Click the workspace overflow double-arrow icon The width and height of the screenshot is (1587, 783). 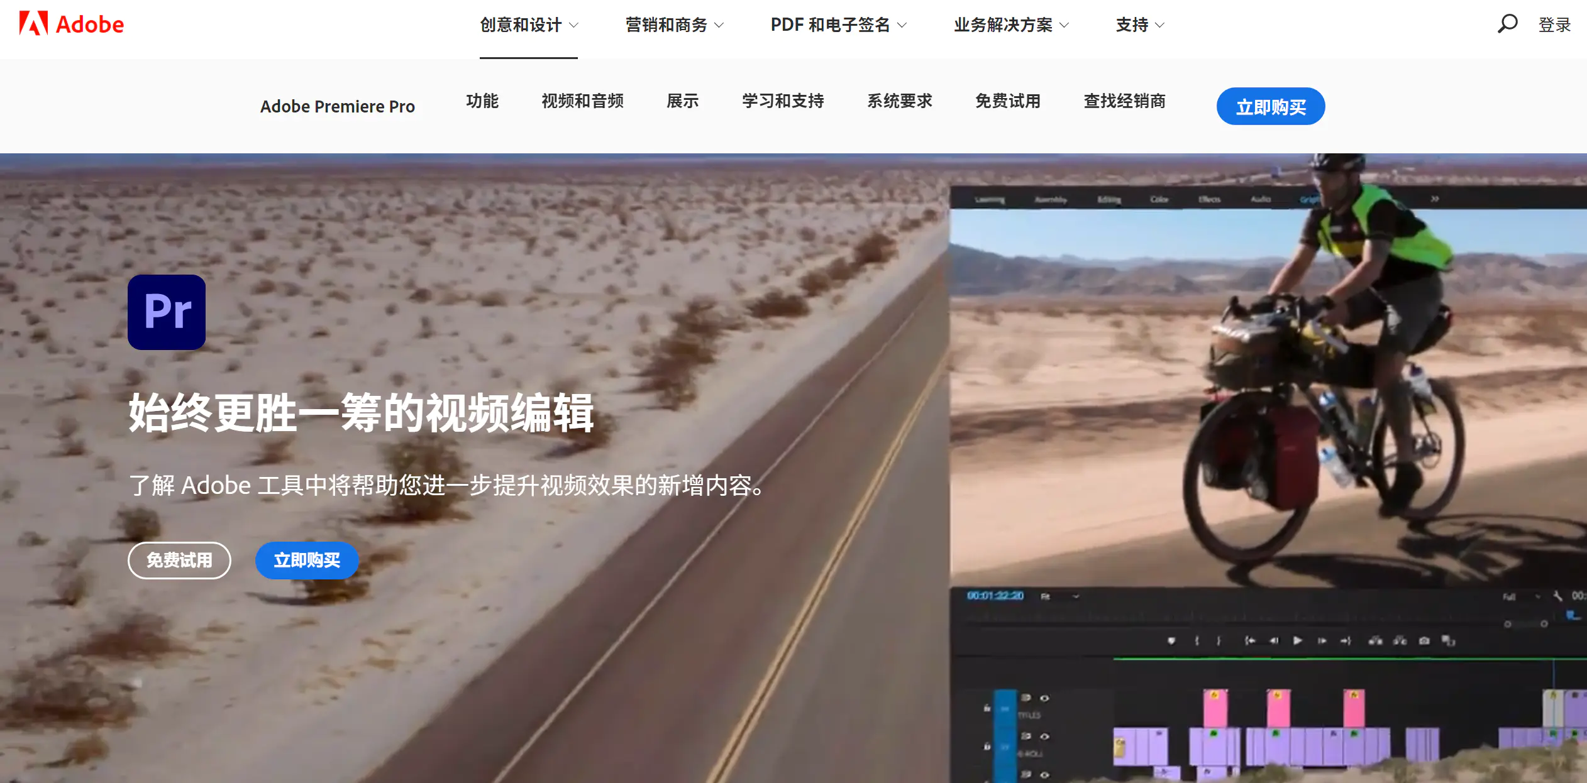(x=1435, y=199)
